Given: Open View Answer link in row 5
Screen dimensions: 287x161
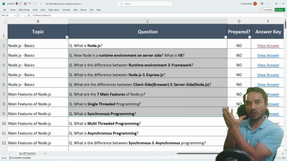Looking at the screenshot, I should pyautogui.click(x=268, y=75).
